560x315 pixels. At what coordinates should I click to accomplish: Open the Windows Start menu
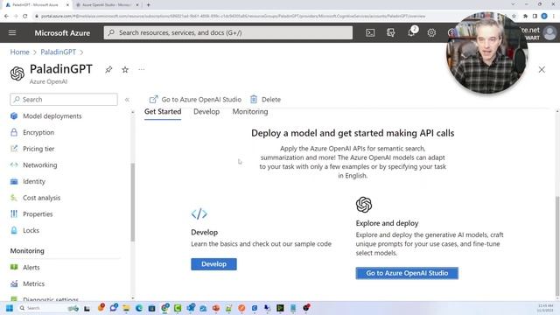pyautogui.click(x=10, y=308)
